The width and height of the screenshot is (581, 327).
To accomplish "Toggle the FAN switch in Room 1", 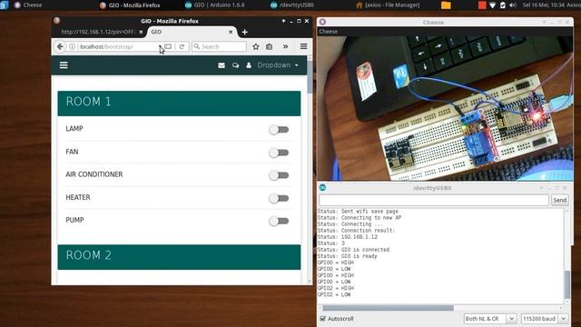I will pos(279,153).
